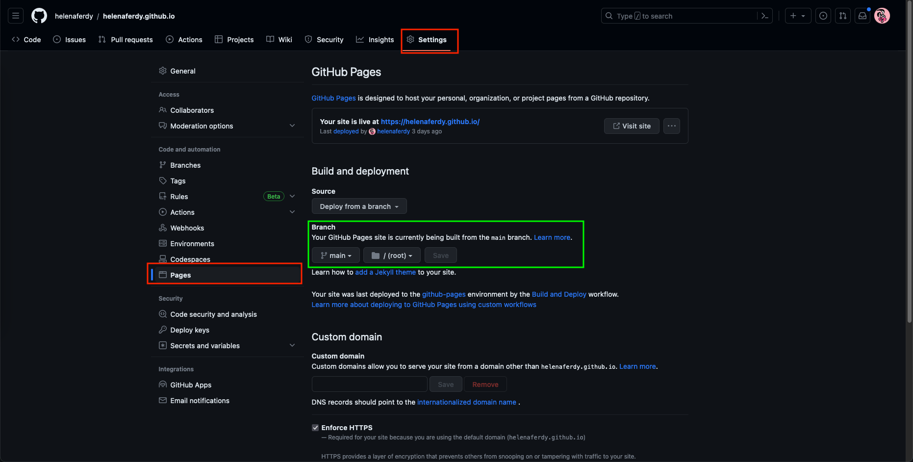Open the command palette icon
Screen dimensions: 913x462
coord(764,16)
